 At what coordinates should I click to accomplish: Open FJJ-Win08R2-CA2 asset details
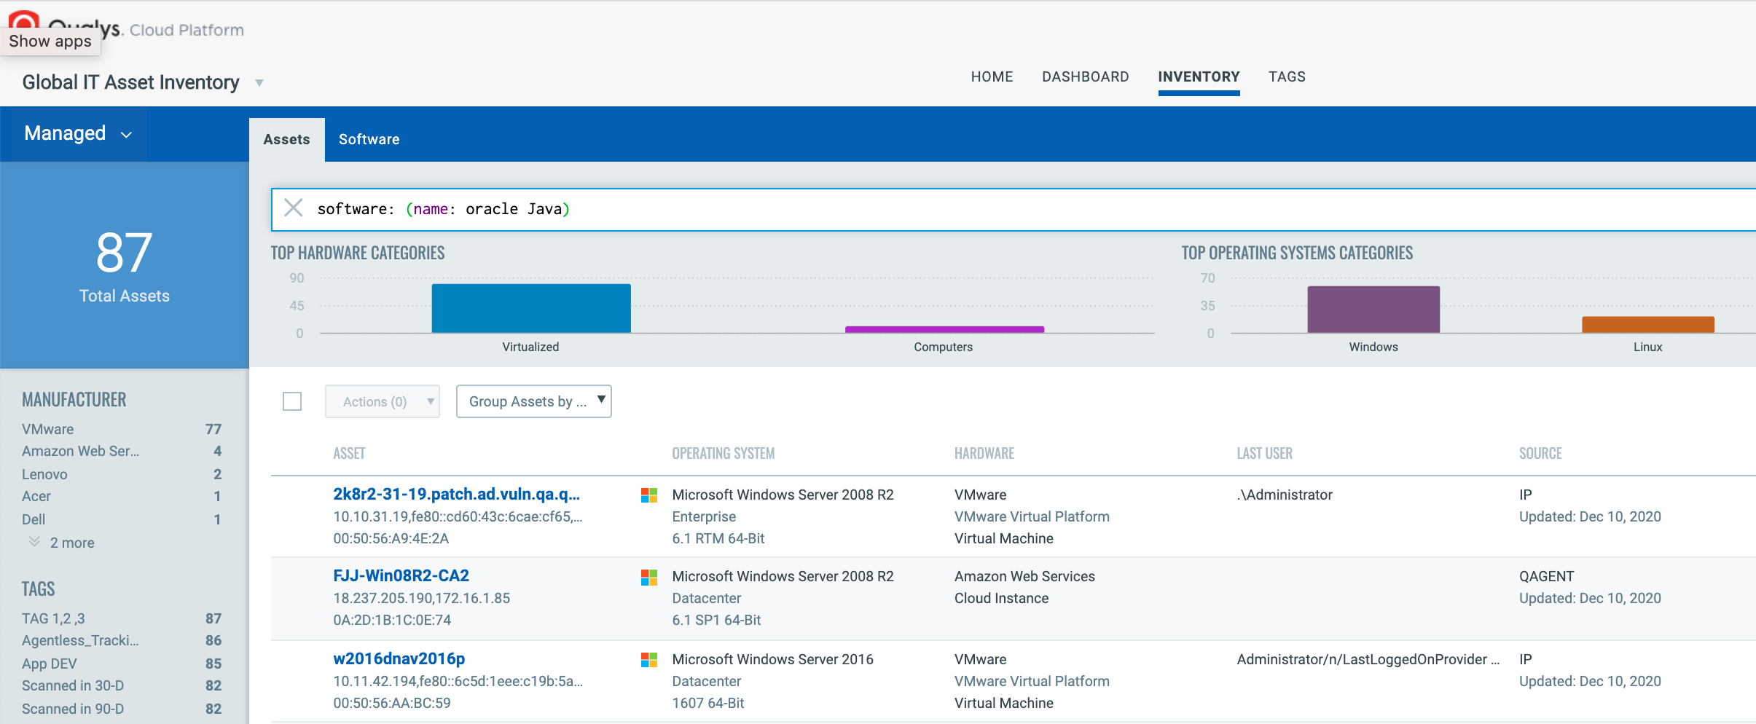pos(400,575)
